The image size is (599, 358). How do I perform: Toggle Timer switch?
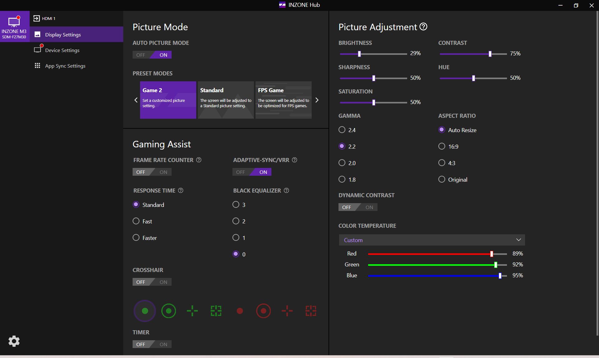152,344
